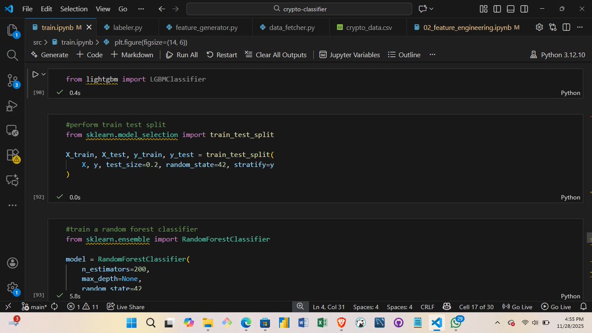Click the zoom magnifier in status bar
592x333 pixels.
300,307
